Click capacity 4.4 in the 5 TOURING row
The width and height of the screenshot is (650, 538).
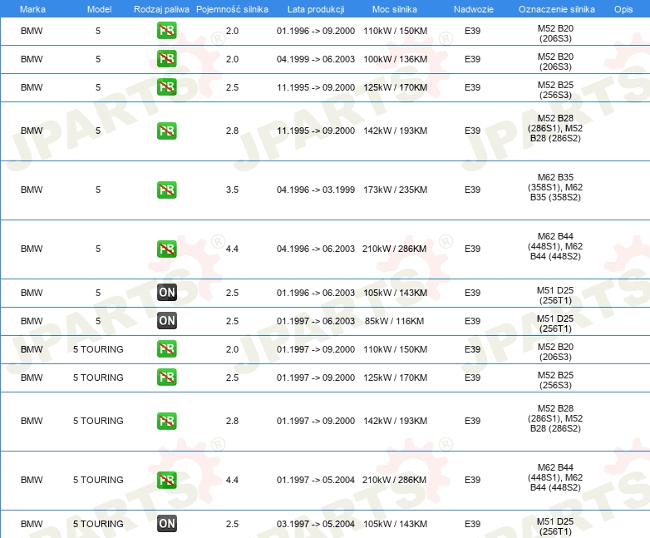(232, 480)
